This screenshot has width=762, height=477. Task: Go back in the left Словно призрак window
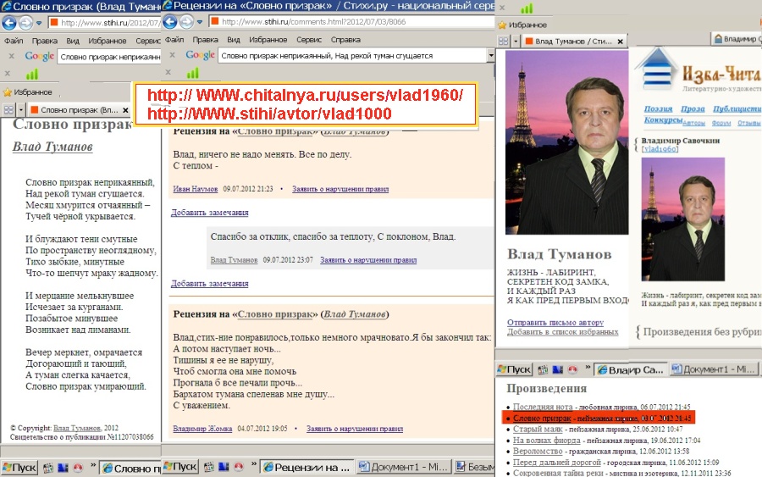(9, 22)
